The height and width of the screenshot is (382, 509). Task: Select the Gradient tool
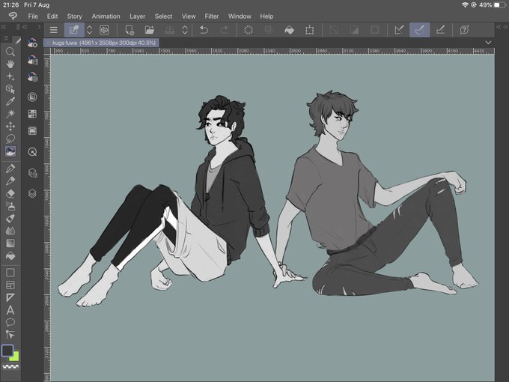point(10,243)
